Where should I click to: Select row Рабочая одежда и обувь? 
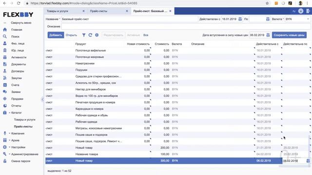click(177, 115)
